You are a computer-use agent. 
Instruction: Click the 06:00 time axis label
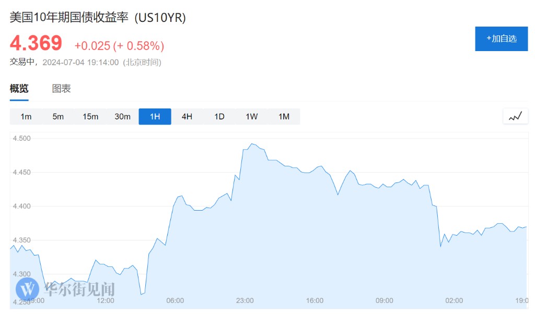click(175, 300)
